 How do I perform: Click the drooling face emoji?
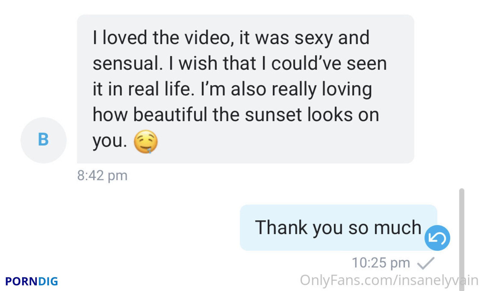click(x=146, y=142)
